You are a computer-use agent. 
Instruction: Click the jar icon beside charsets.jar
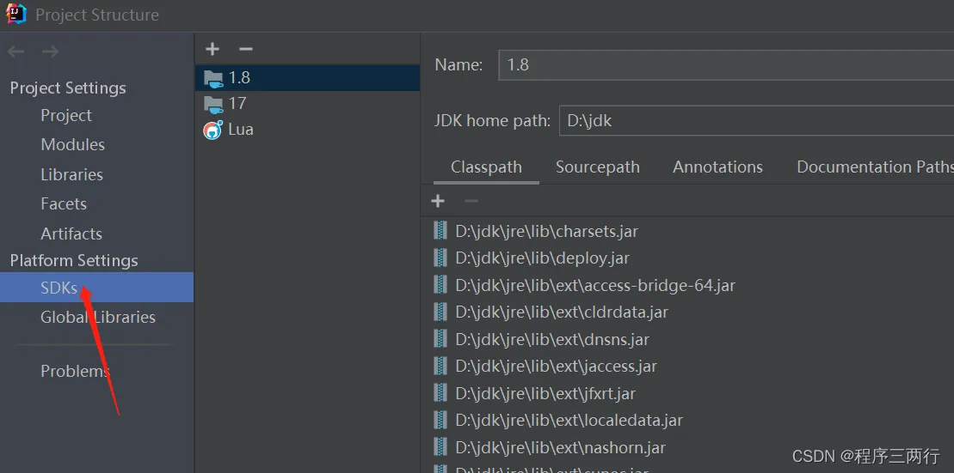coord(440,231)
